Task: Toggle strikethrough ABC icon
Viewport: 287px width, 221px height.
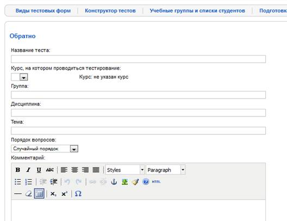Action: (x=50, y=170)
